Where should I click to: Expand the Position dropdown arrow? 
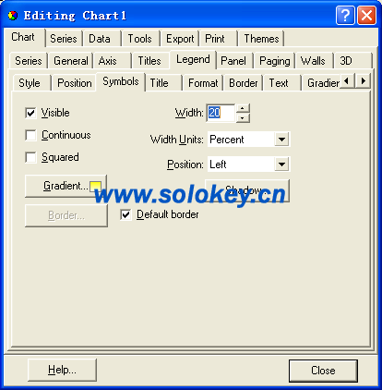281,165
